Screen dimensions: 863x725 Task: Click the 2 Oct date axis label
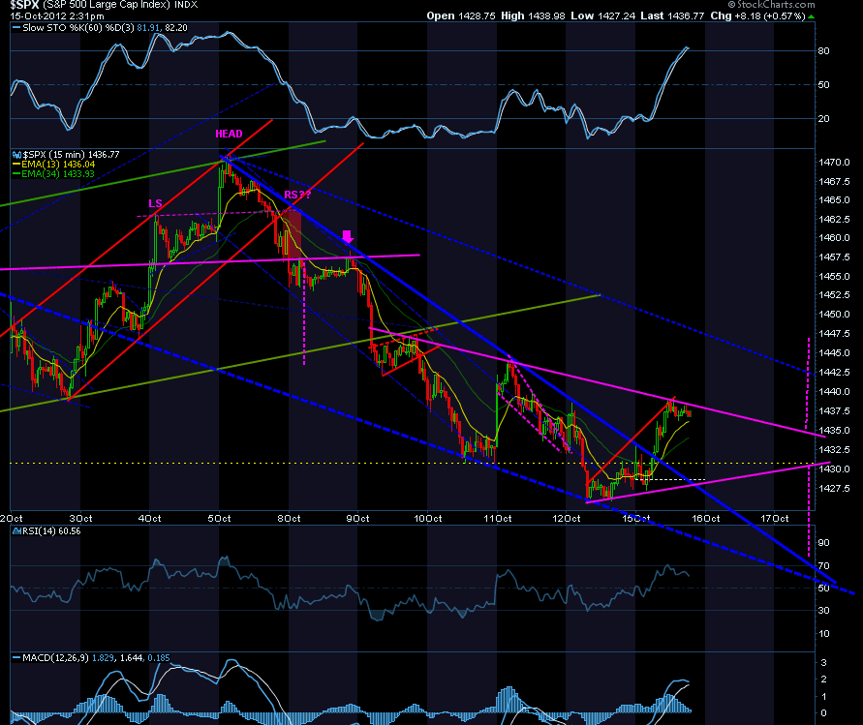point(11,519)
